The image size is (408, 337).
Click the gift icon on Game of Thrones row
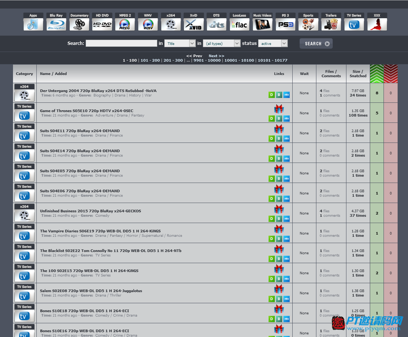[x=279, y=109]
